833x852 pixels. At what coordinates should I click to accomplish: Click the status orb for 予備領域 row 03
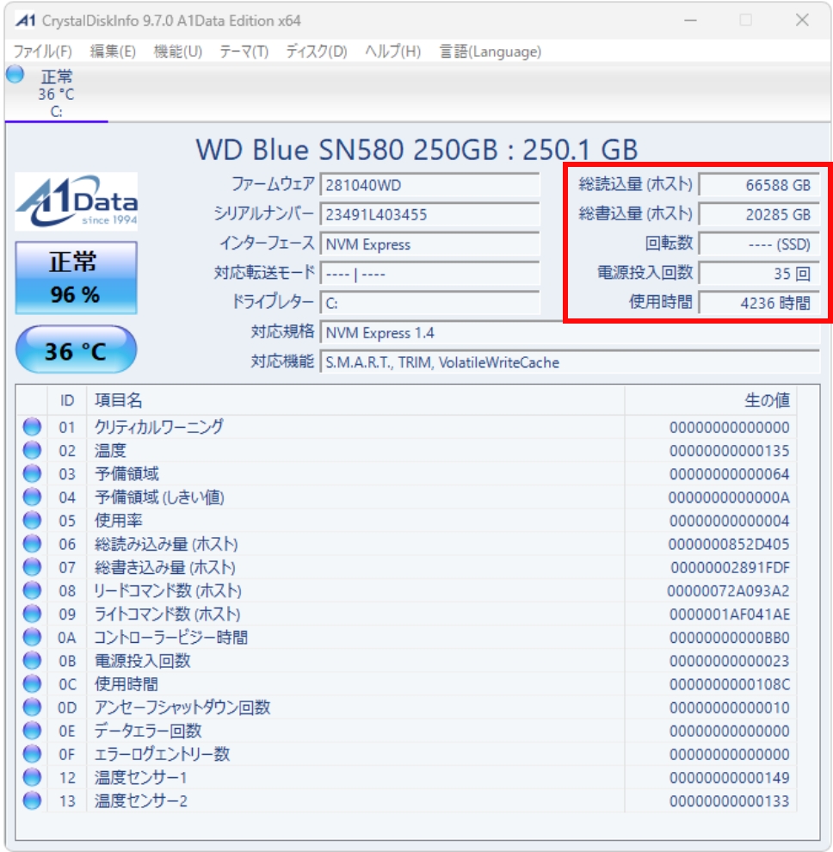[32, 474]
